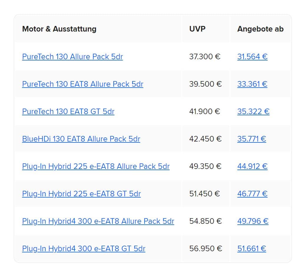Show offers from 49.796 €

(x=253, y=221)
